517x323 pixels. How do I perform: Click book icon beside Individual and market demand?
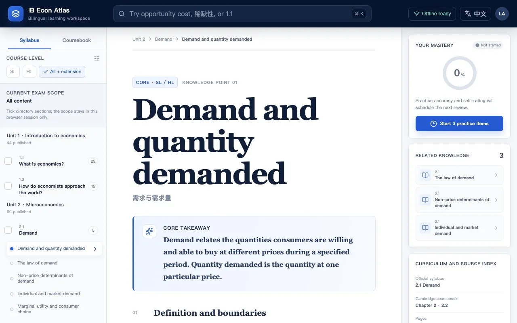click(425, 228)
